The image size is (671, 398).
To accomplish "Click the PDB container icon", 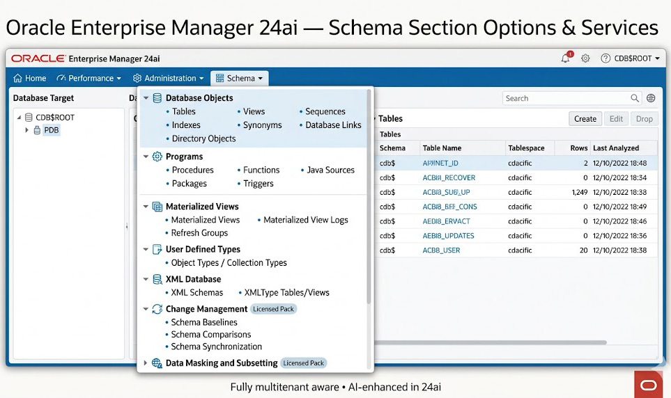I will click(x=37, y=130).
